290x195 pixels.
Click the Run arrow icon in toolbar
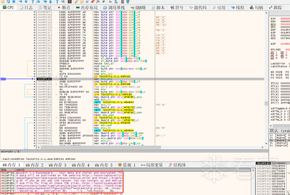point(20,2)
